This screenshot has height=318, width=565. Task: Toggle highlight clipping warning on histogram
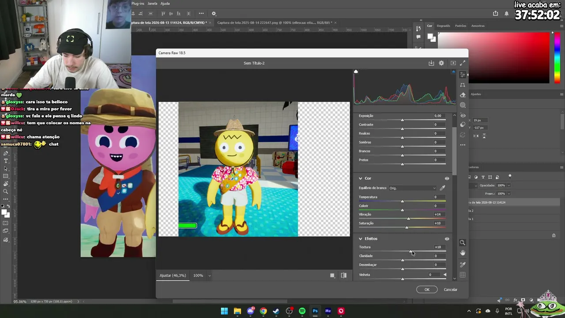[453, 72]
